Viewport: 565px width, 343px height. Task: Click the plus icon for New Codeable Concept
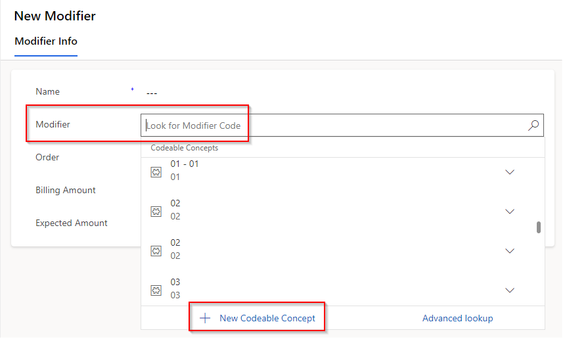(x=205, y=318)
